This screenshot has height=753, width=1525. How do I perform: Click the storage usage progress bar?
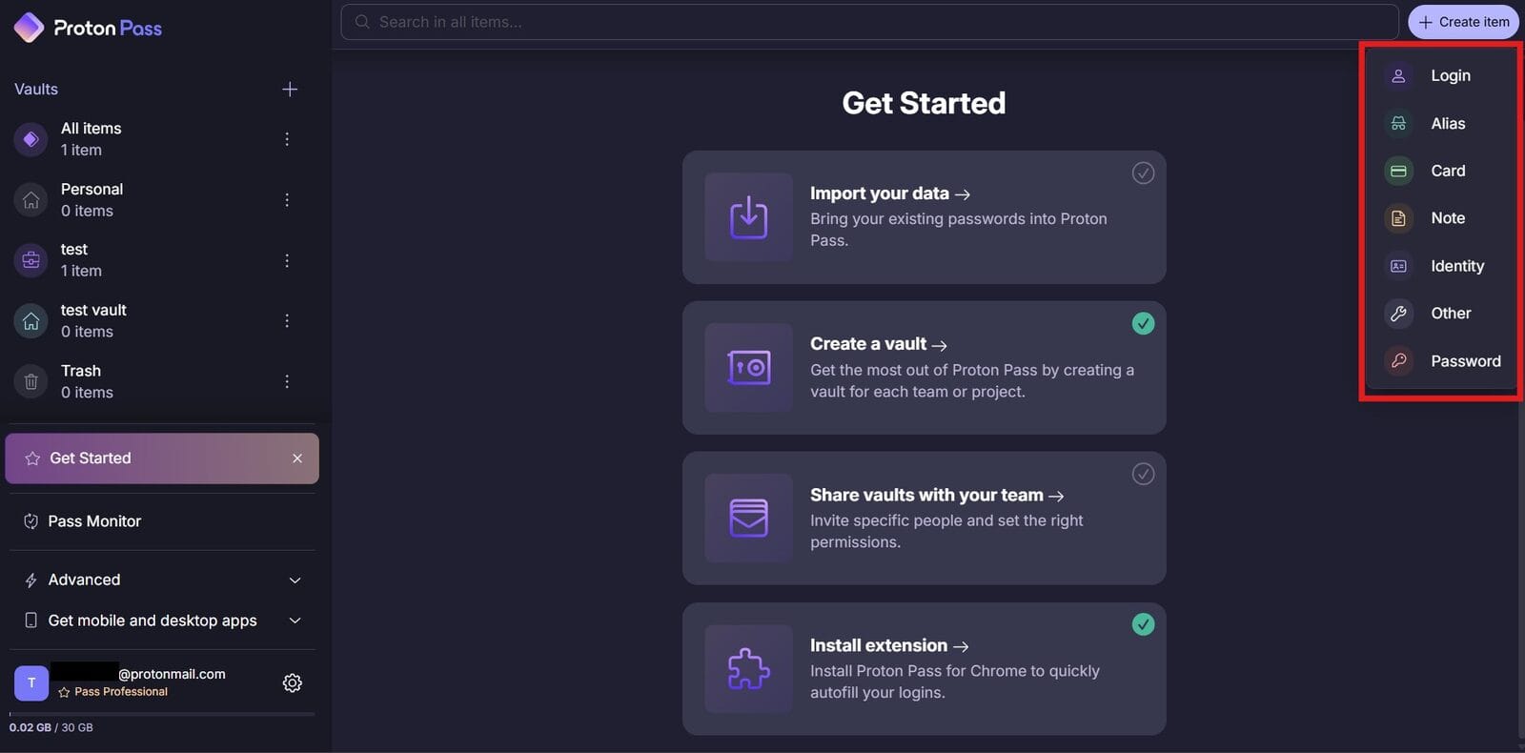point(162,714)
